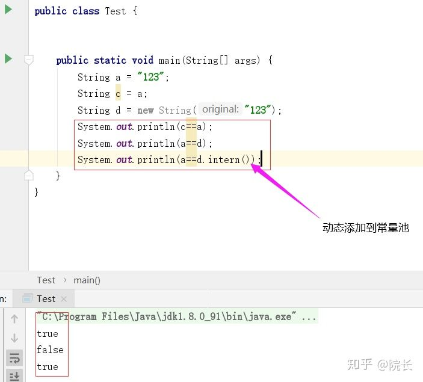Click Test in the breadcrumb bar
The image size is (423, 382).
[x=46, y=280]
